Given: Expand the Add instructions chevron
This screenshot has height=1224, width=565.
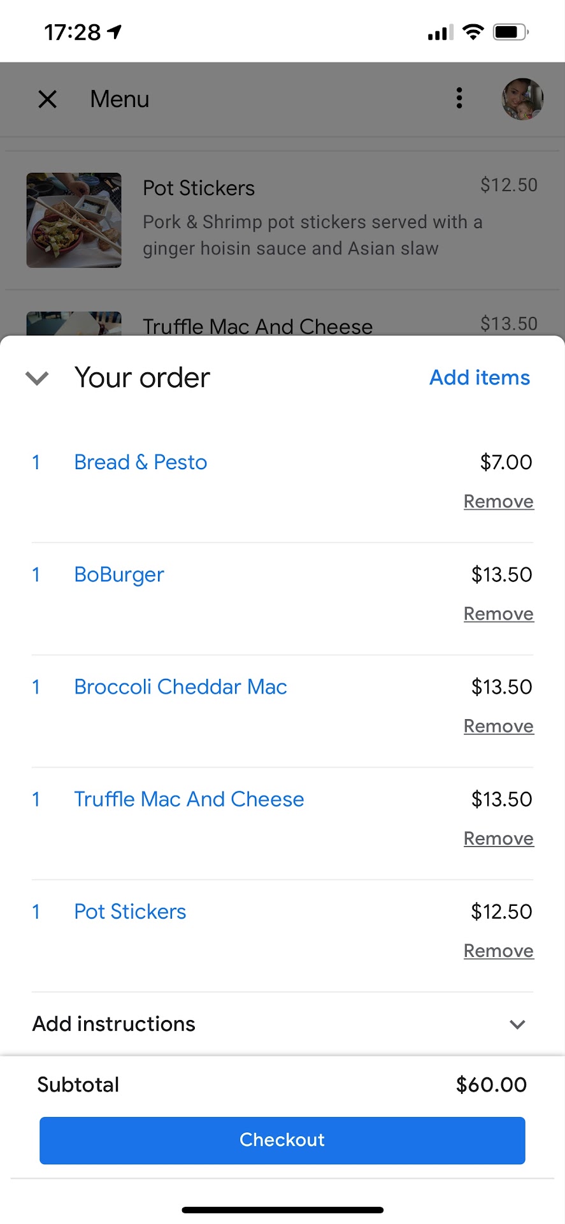Looking at the screenshot, I should click(517, 1024).
